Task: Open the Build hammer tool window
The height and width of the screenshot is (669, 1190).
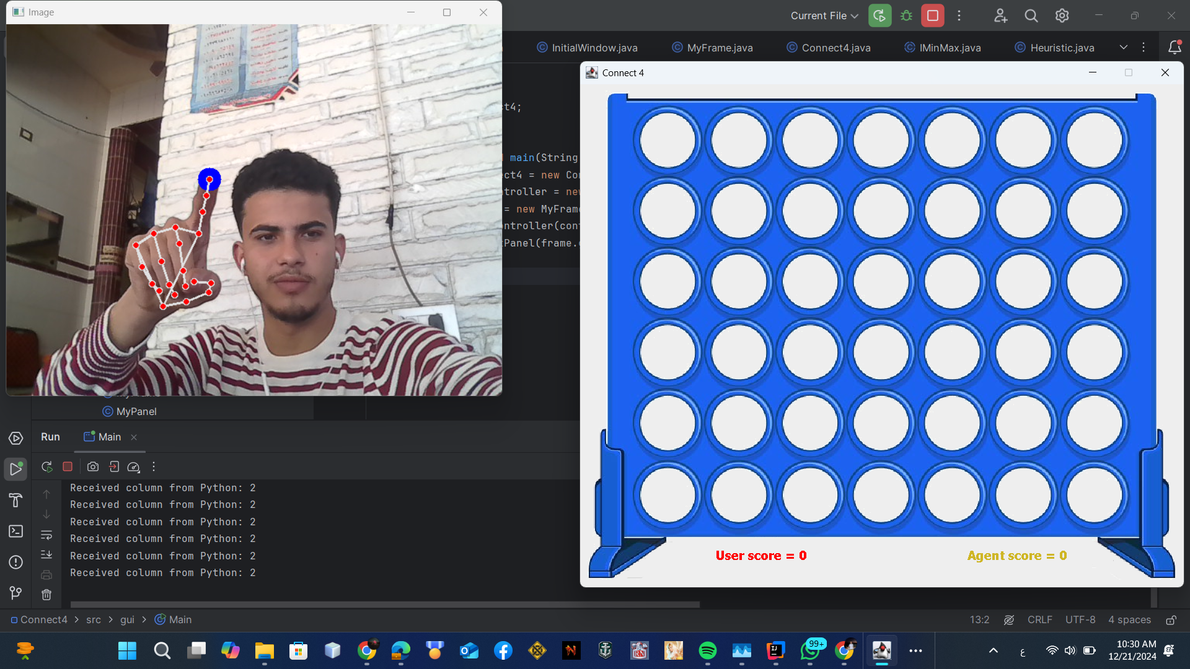Action: point(15,501)
